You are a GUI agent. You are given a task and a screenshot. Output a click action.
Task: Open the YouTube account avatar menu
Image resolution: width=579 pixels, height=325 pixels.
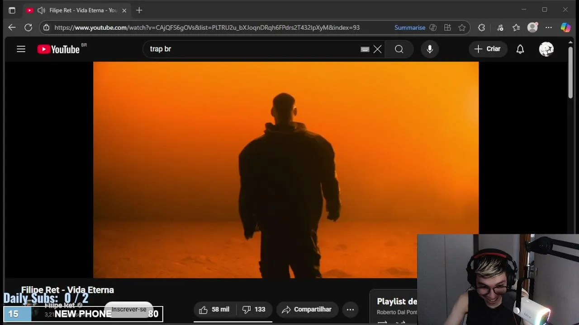tap(546, 49)
